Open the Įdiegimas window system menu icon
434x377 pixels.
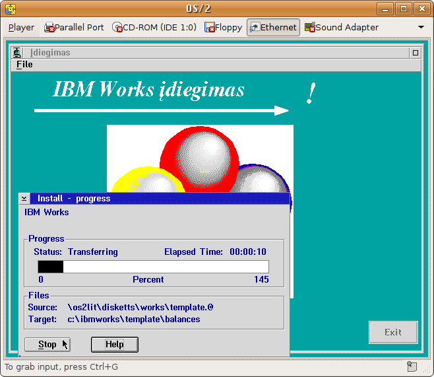[17, 53]
